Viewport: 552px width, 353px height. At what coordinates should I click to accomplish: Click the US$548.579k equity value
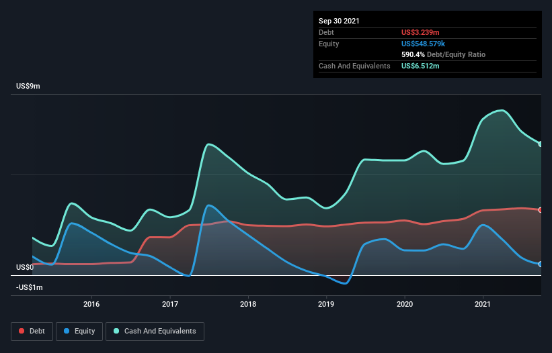(x=423, y=44)
